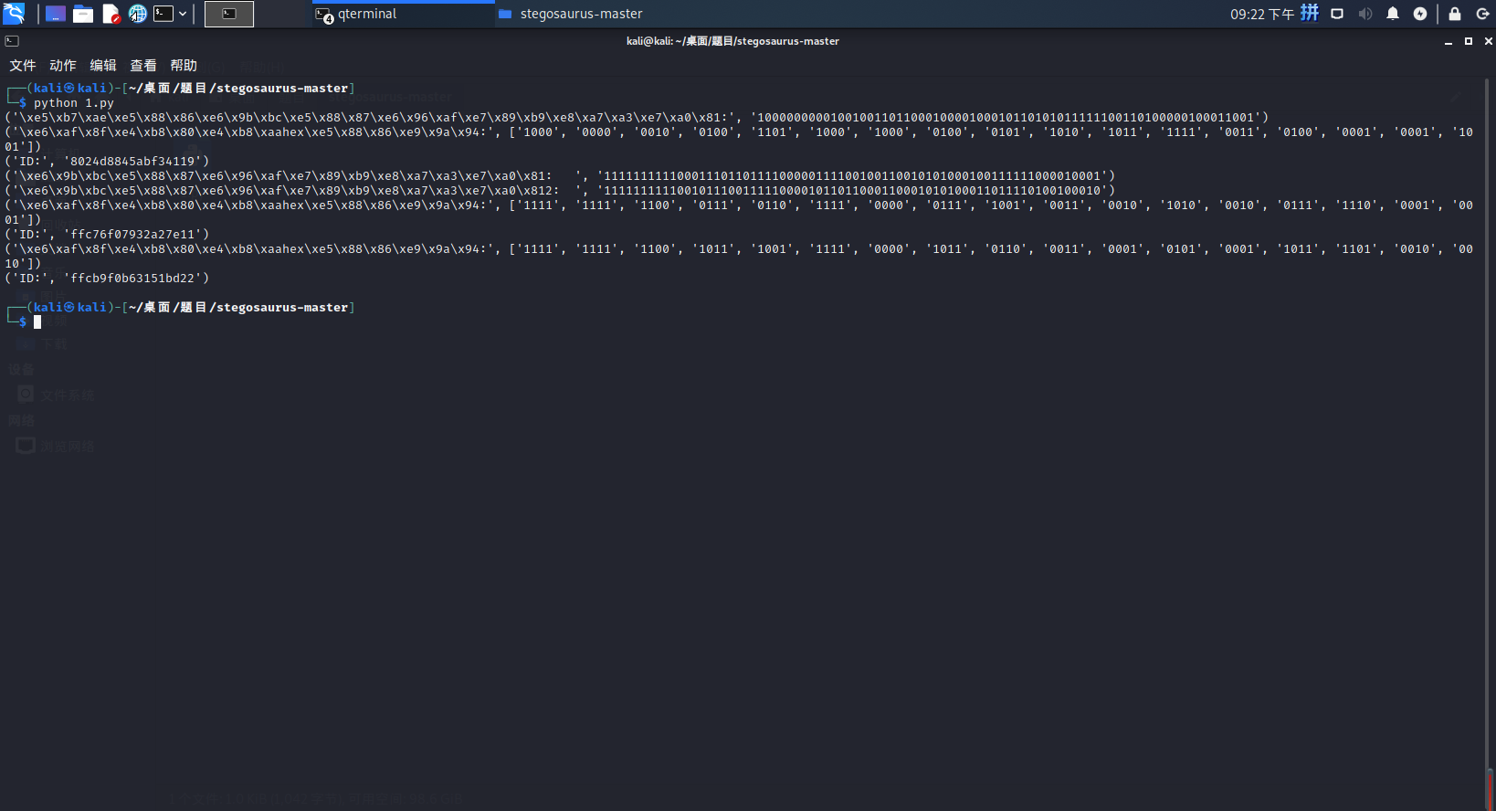1496x811 pixels.
Task: Launch terminal emulator from panel
Action: click(163, 14)
